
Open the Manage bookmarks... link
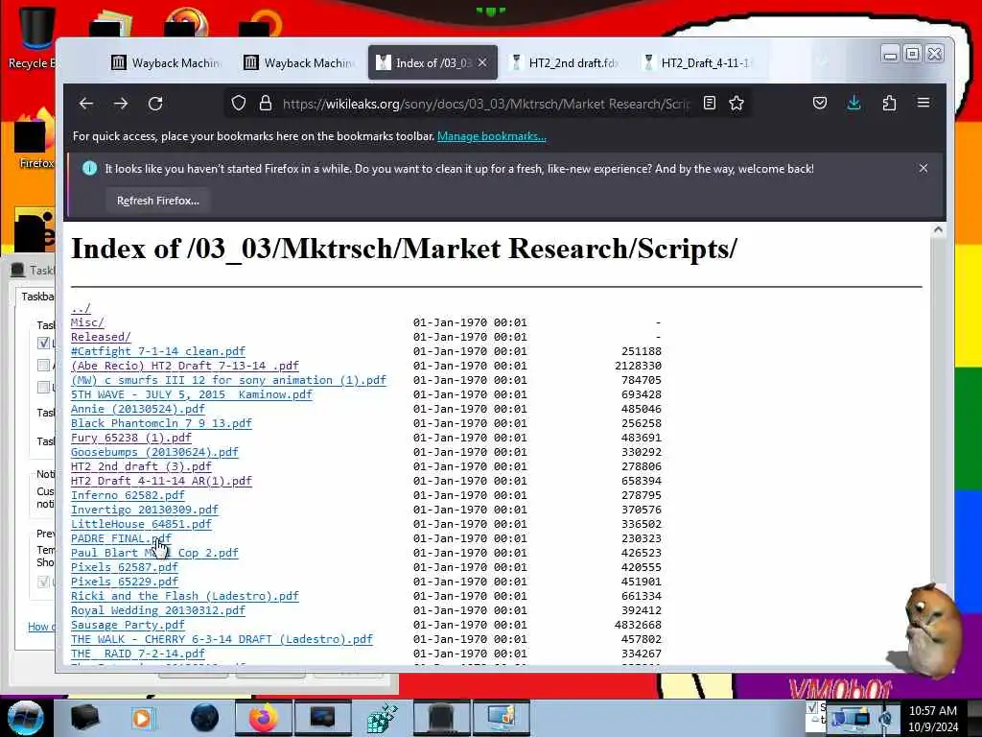click(492, 136)
